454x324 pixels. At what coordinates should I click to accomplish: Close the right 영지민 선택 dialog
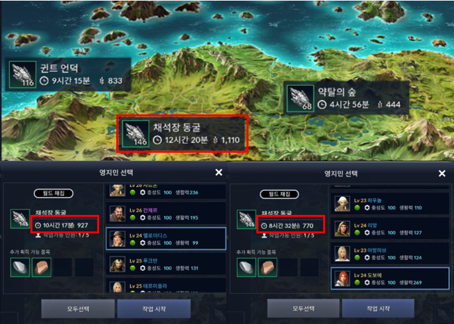442,173
